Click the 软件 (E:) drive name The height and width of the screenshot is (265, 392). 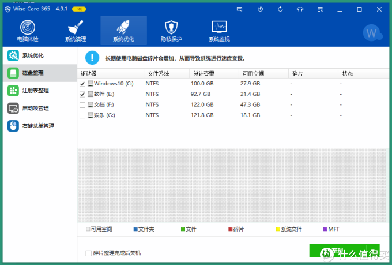click(104, 94)
